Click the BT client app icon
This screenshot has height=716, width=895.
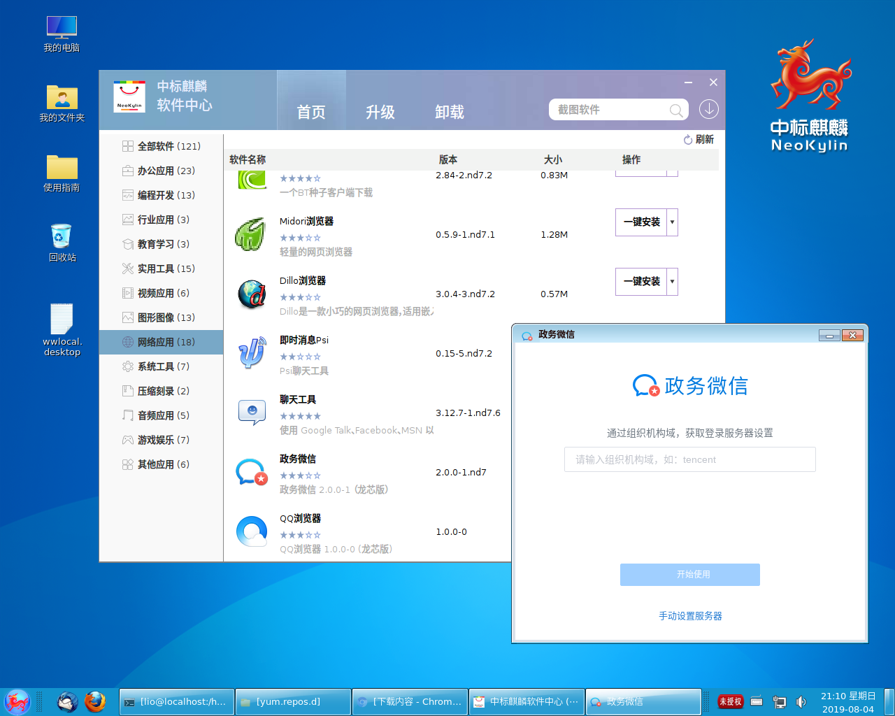click(x=252, y=180)
